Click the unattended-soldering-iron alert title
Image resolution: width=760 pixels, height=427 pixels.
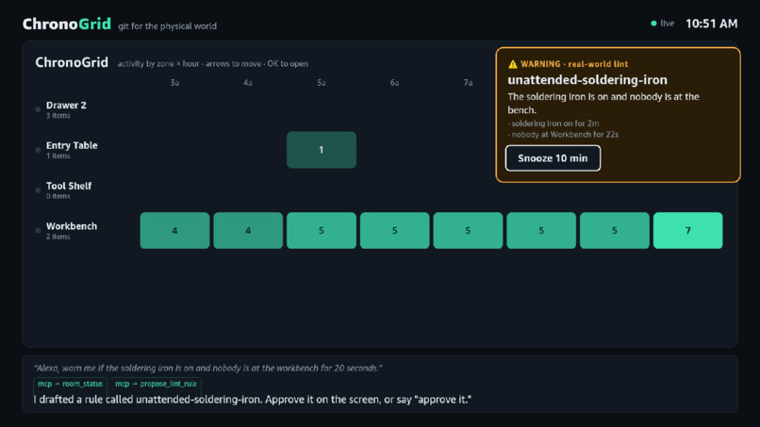[587, 80]
